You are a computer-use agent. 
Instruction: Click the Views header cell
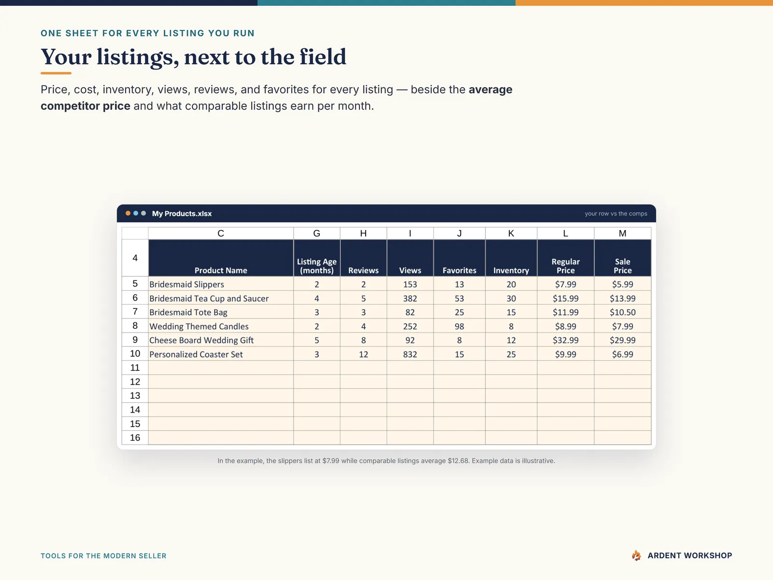pyautogui.click(x=410, y=258)
